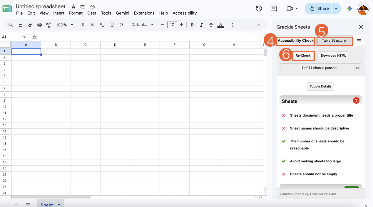This screenshot has height=207, width=373.
Task: Click 'Sheet names should be descriptive'
Action: (320, 128)
